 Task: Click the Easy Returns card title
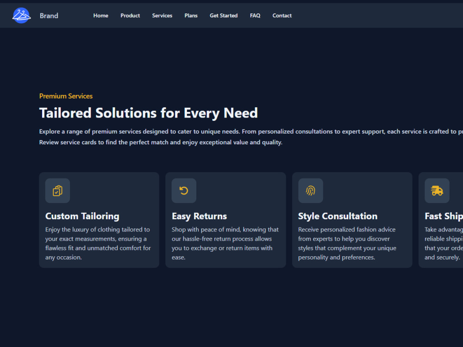pos(199,216)
